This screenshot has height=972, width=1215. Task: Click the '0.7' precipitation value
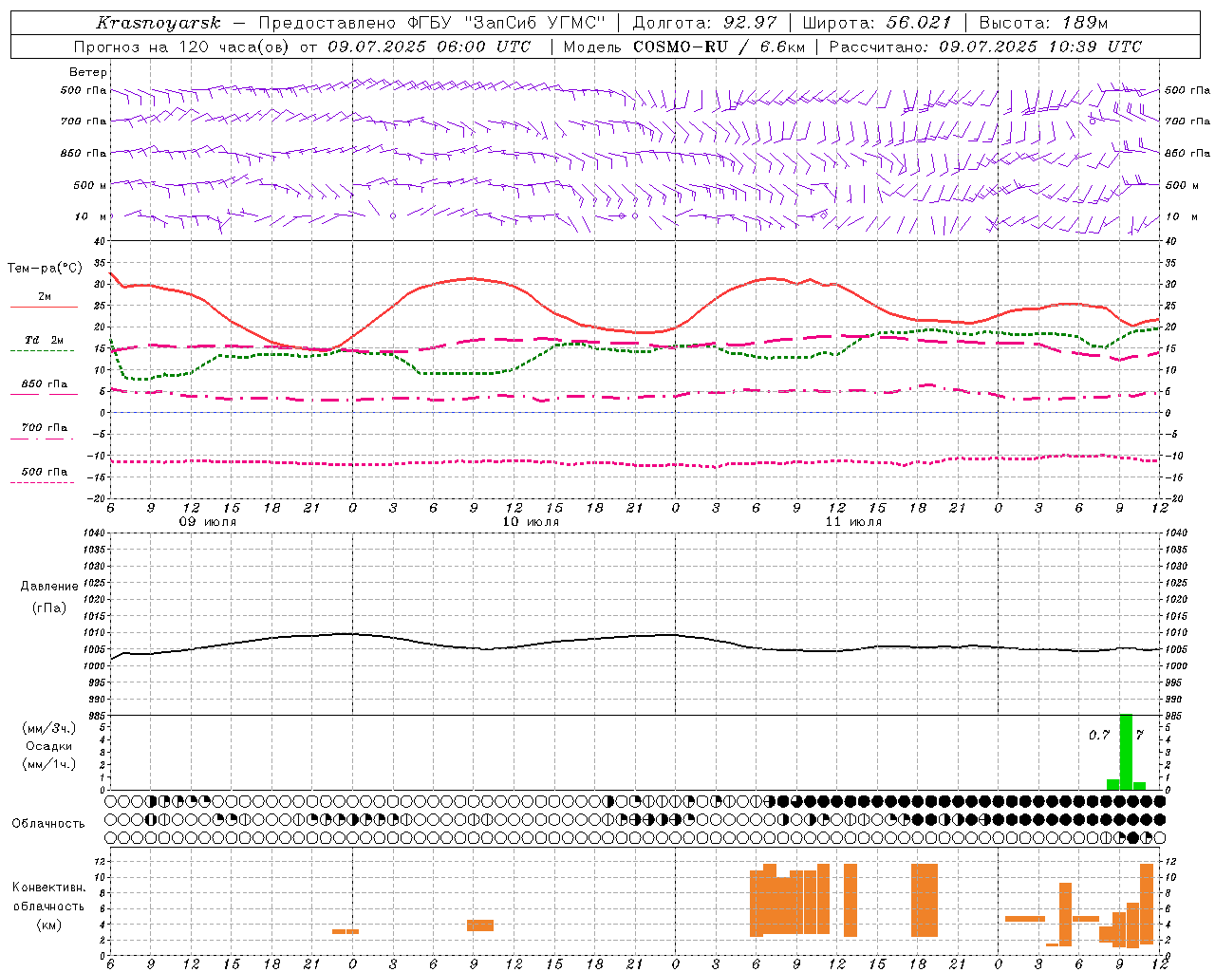(x=1099, y=735)
